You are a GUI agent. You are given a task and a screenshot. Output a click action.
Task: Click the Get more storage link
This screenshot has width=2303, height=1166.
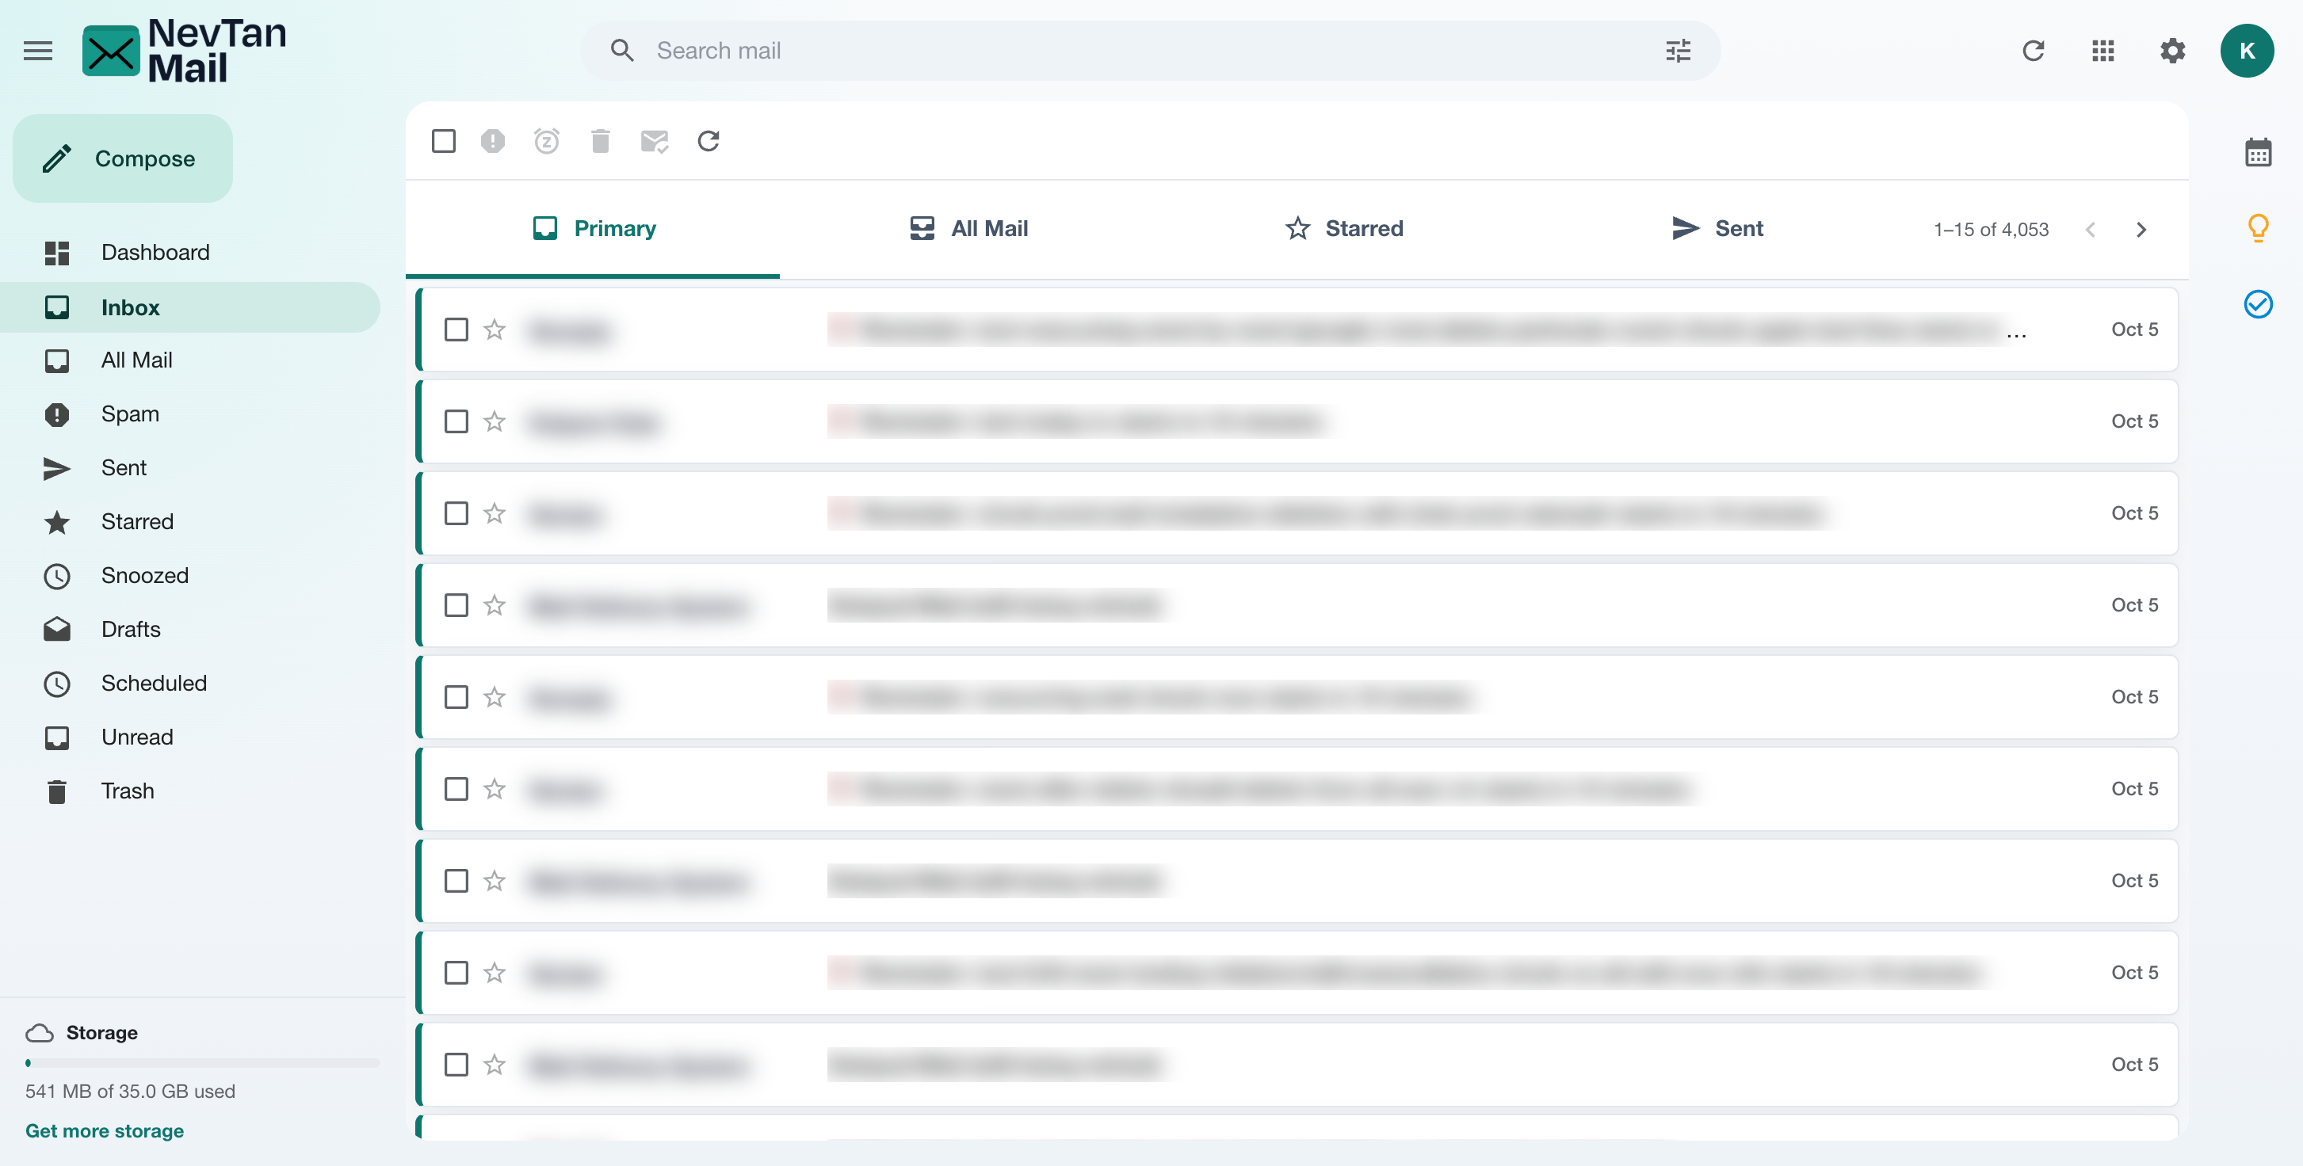105,1130
